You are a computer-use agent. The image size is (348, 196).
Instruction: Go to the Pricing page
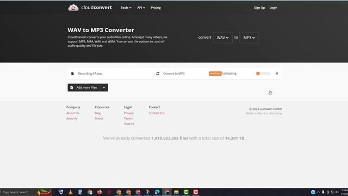point(156,8)
